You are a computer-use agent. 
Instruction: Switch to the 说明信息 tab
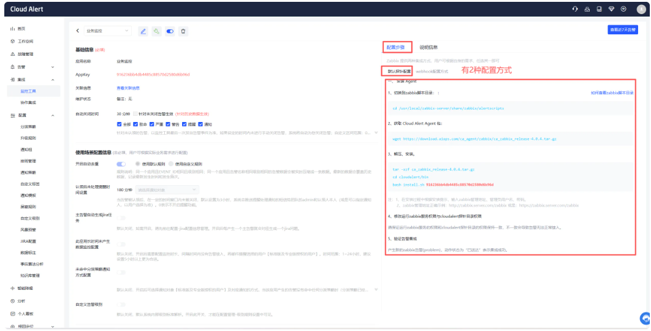428,47
